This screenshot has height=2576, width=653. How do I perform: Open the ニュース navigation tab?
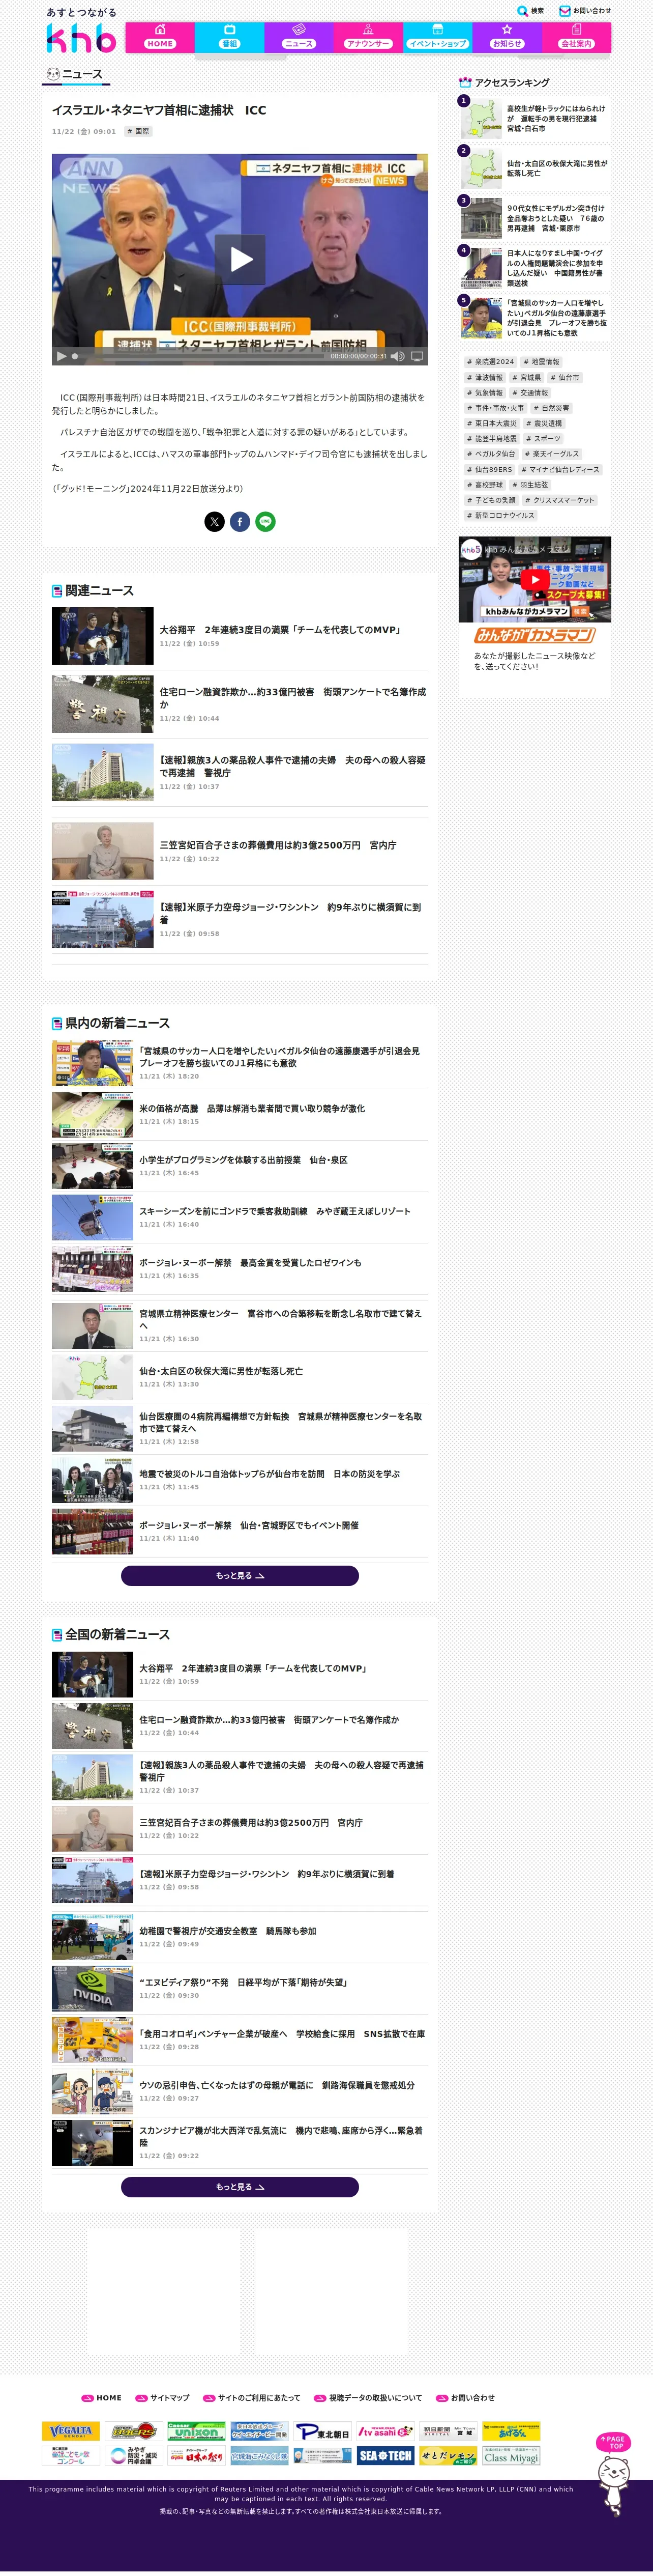[299, 37]
